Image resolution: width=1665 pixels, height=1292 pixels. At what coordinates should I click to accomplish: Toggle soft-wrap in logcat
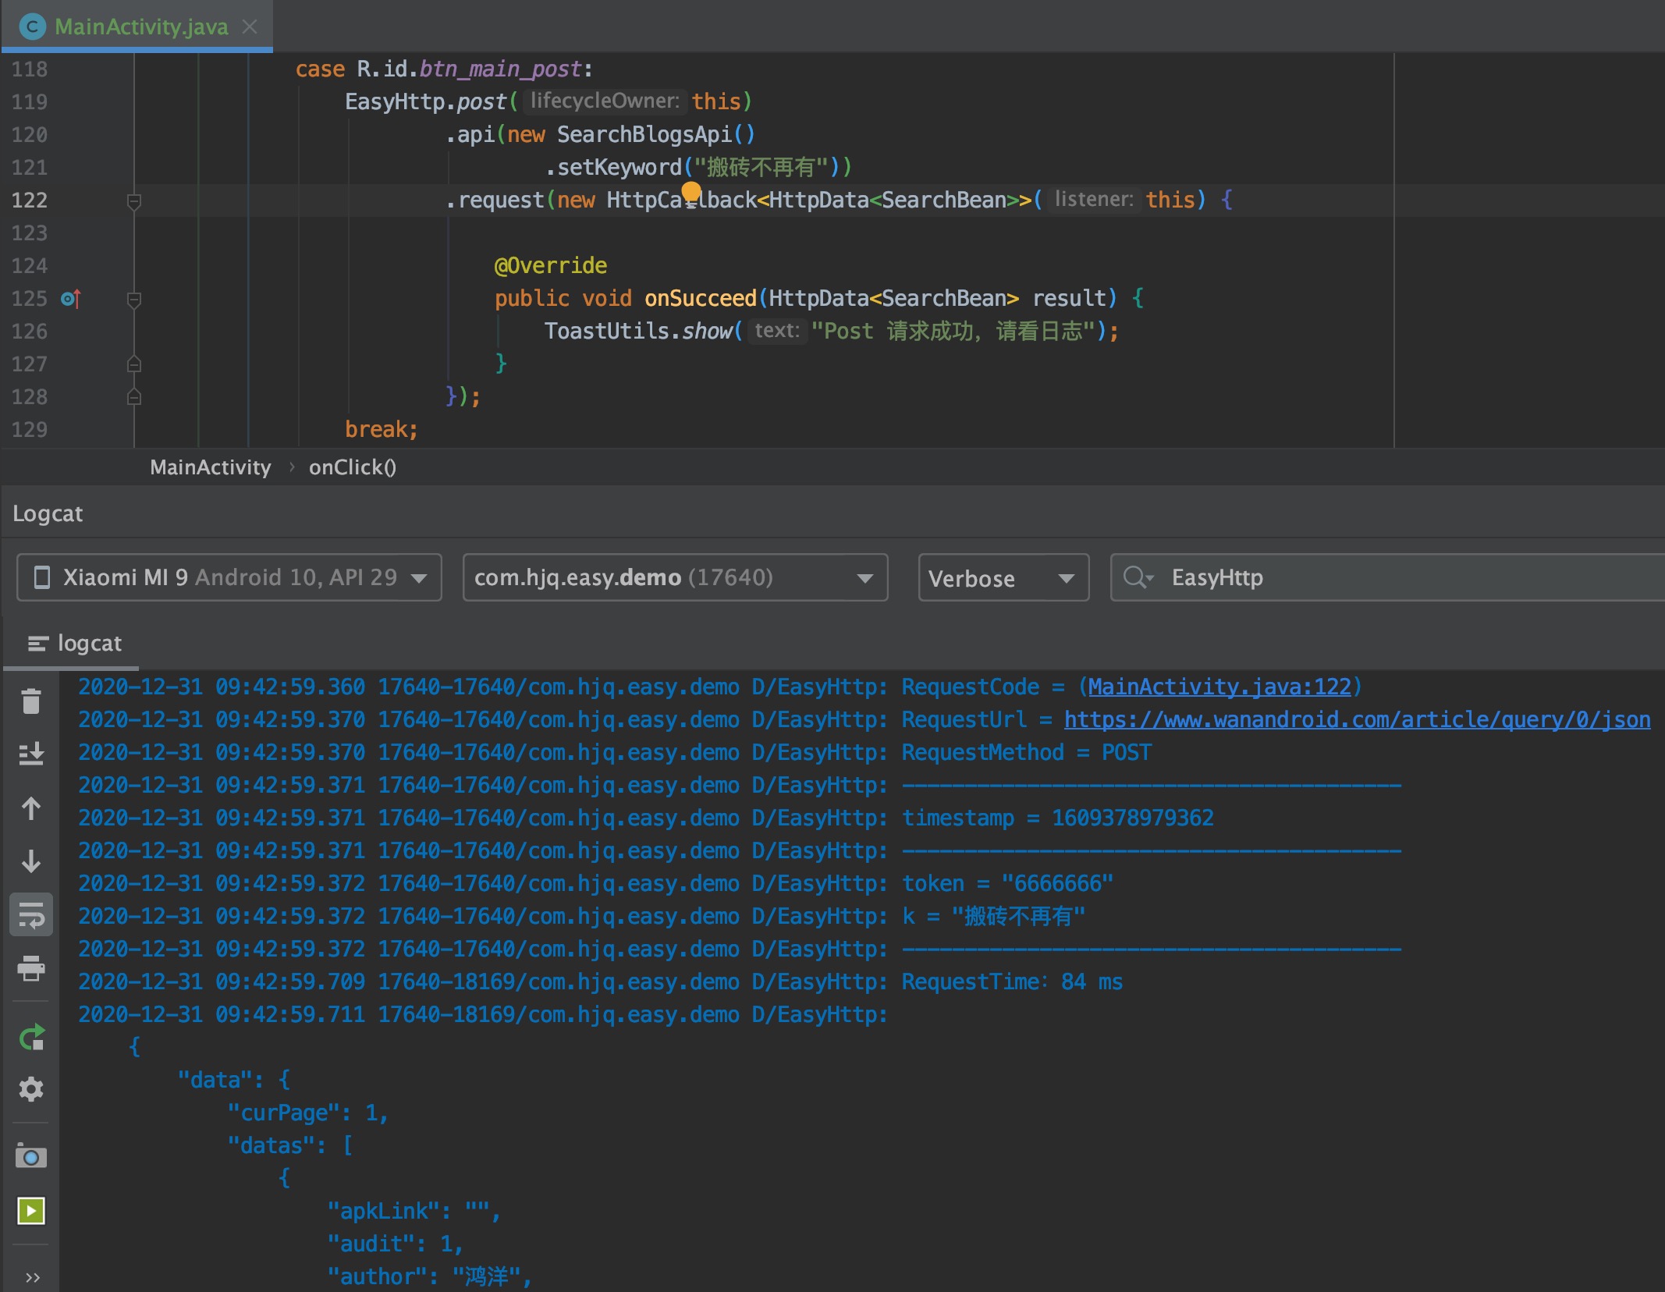[x=31, y=914]
